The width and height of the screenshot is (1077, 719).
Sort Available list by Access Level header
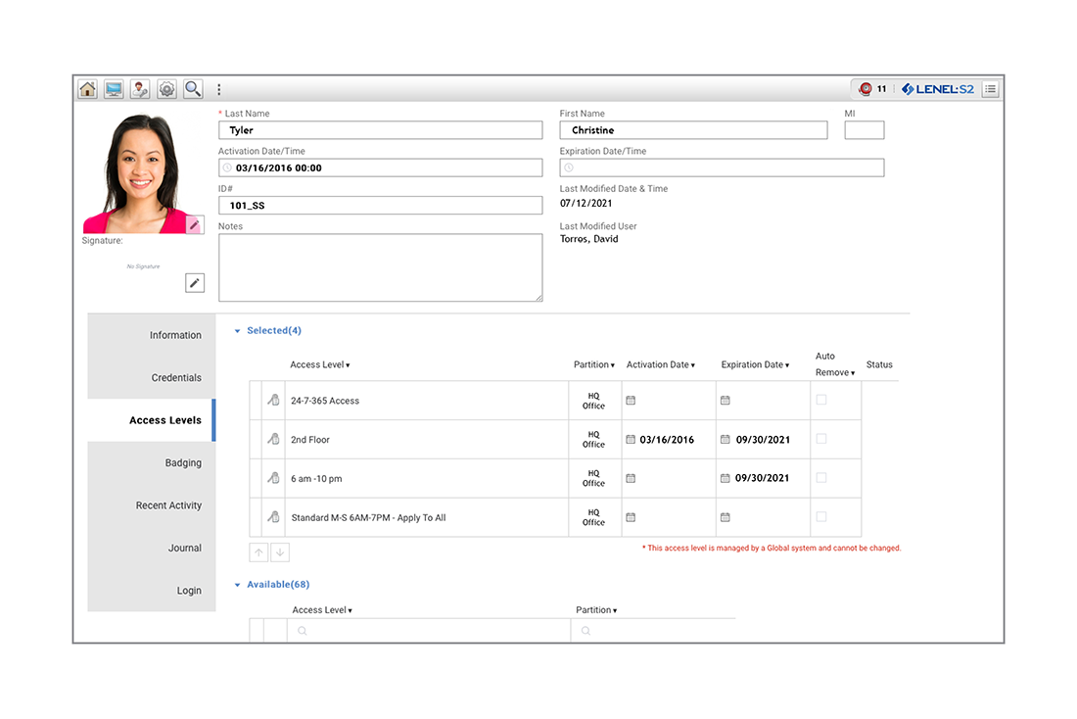pos(322,609)
